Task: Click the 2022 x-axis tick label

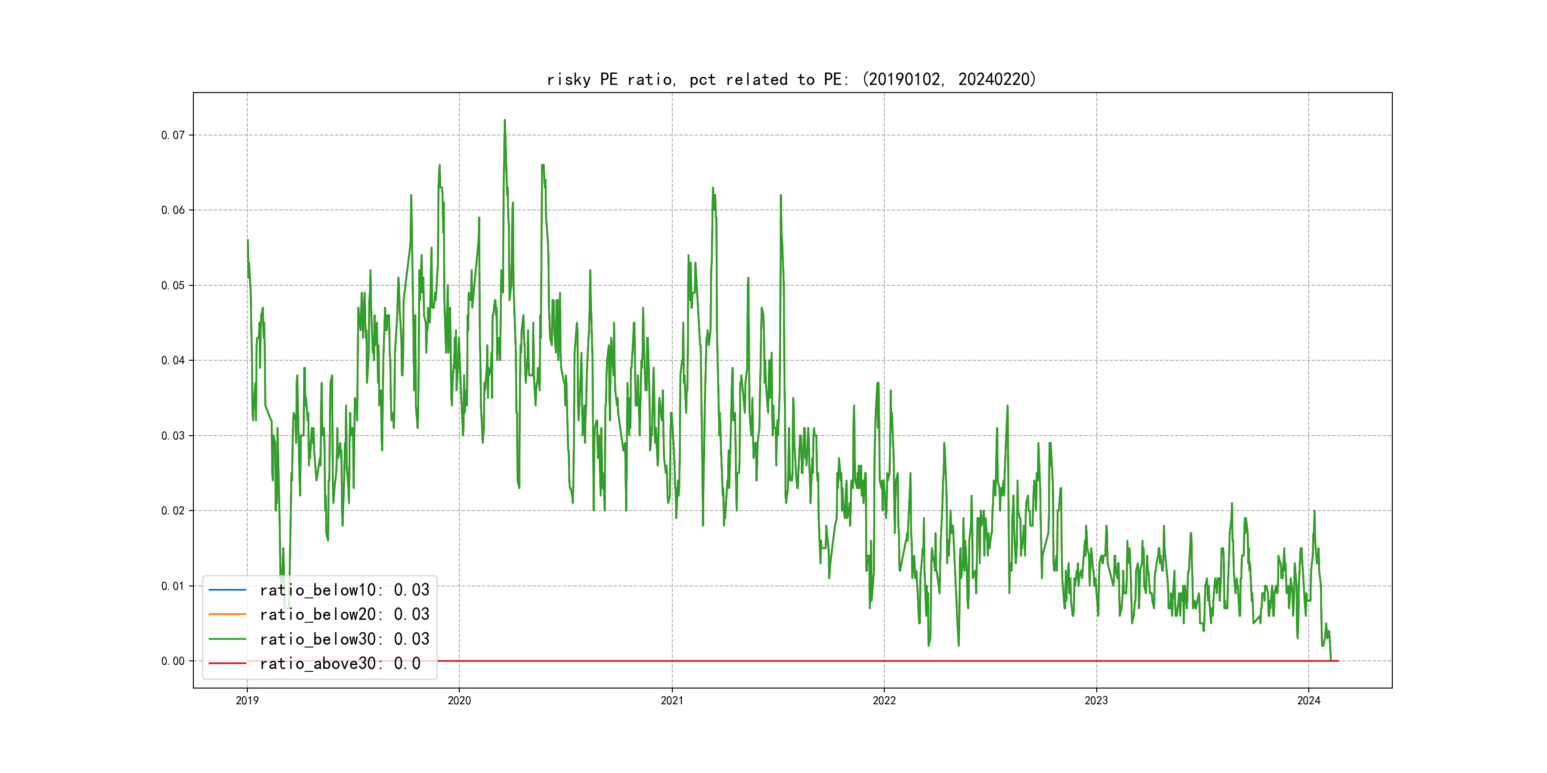Action: 884,700
